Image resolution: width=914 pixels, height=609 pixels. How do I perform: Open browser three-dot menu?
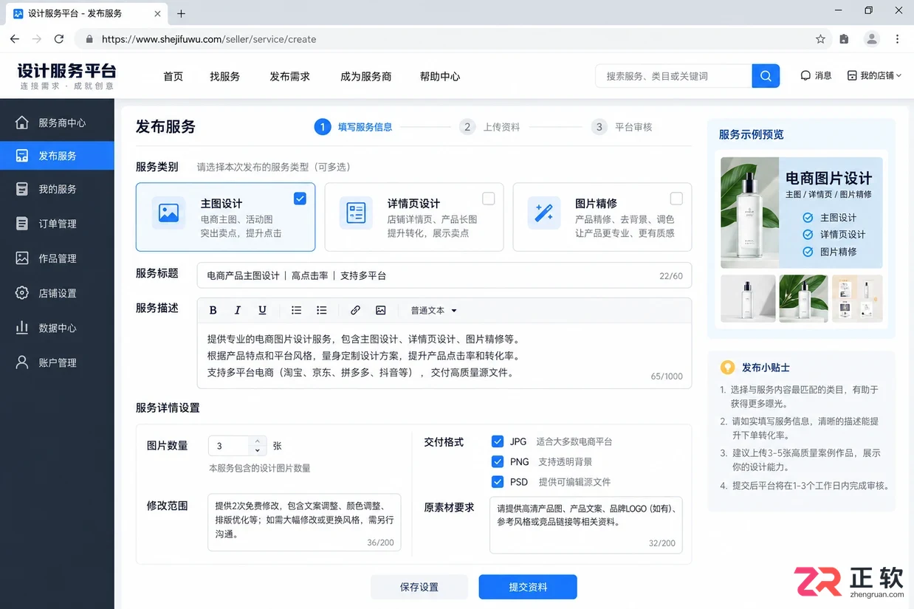898,39
